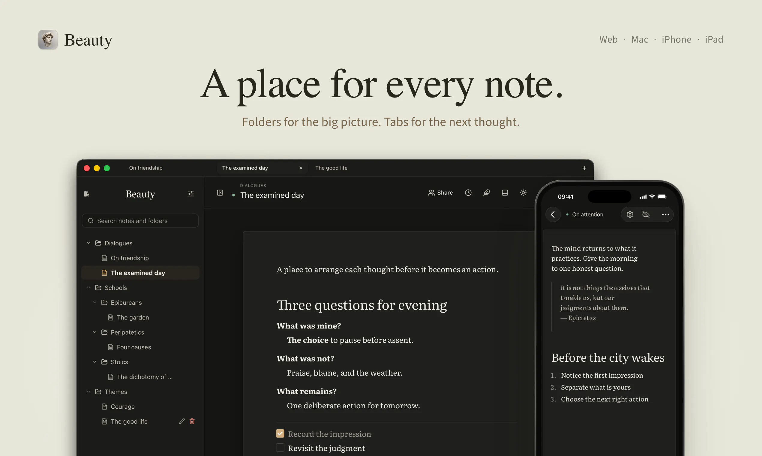This screenshot has height=456, width=762.
Task: Click the Share button
Action: (x=440, y=193)
